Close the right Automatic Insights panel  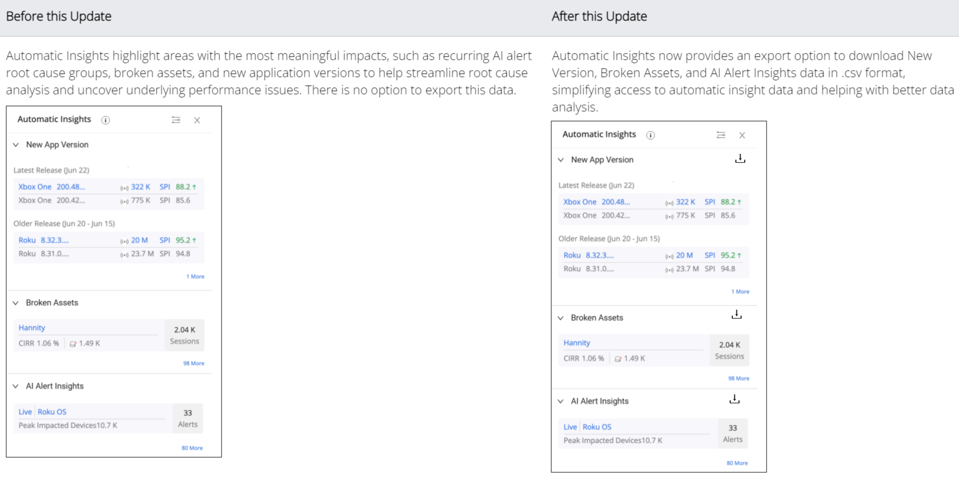[x=742, y=135]
